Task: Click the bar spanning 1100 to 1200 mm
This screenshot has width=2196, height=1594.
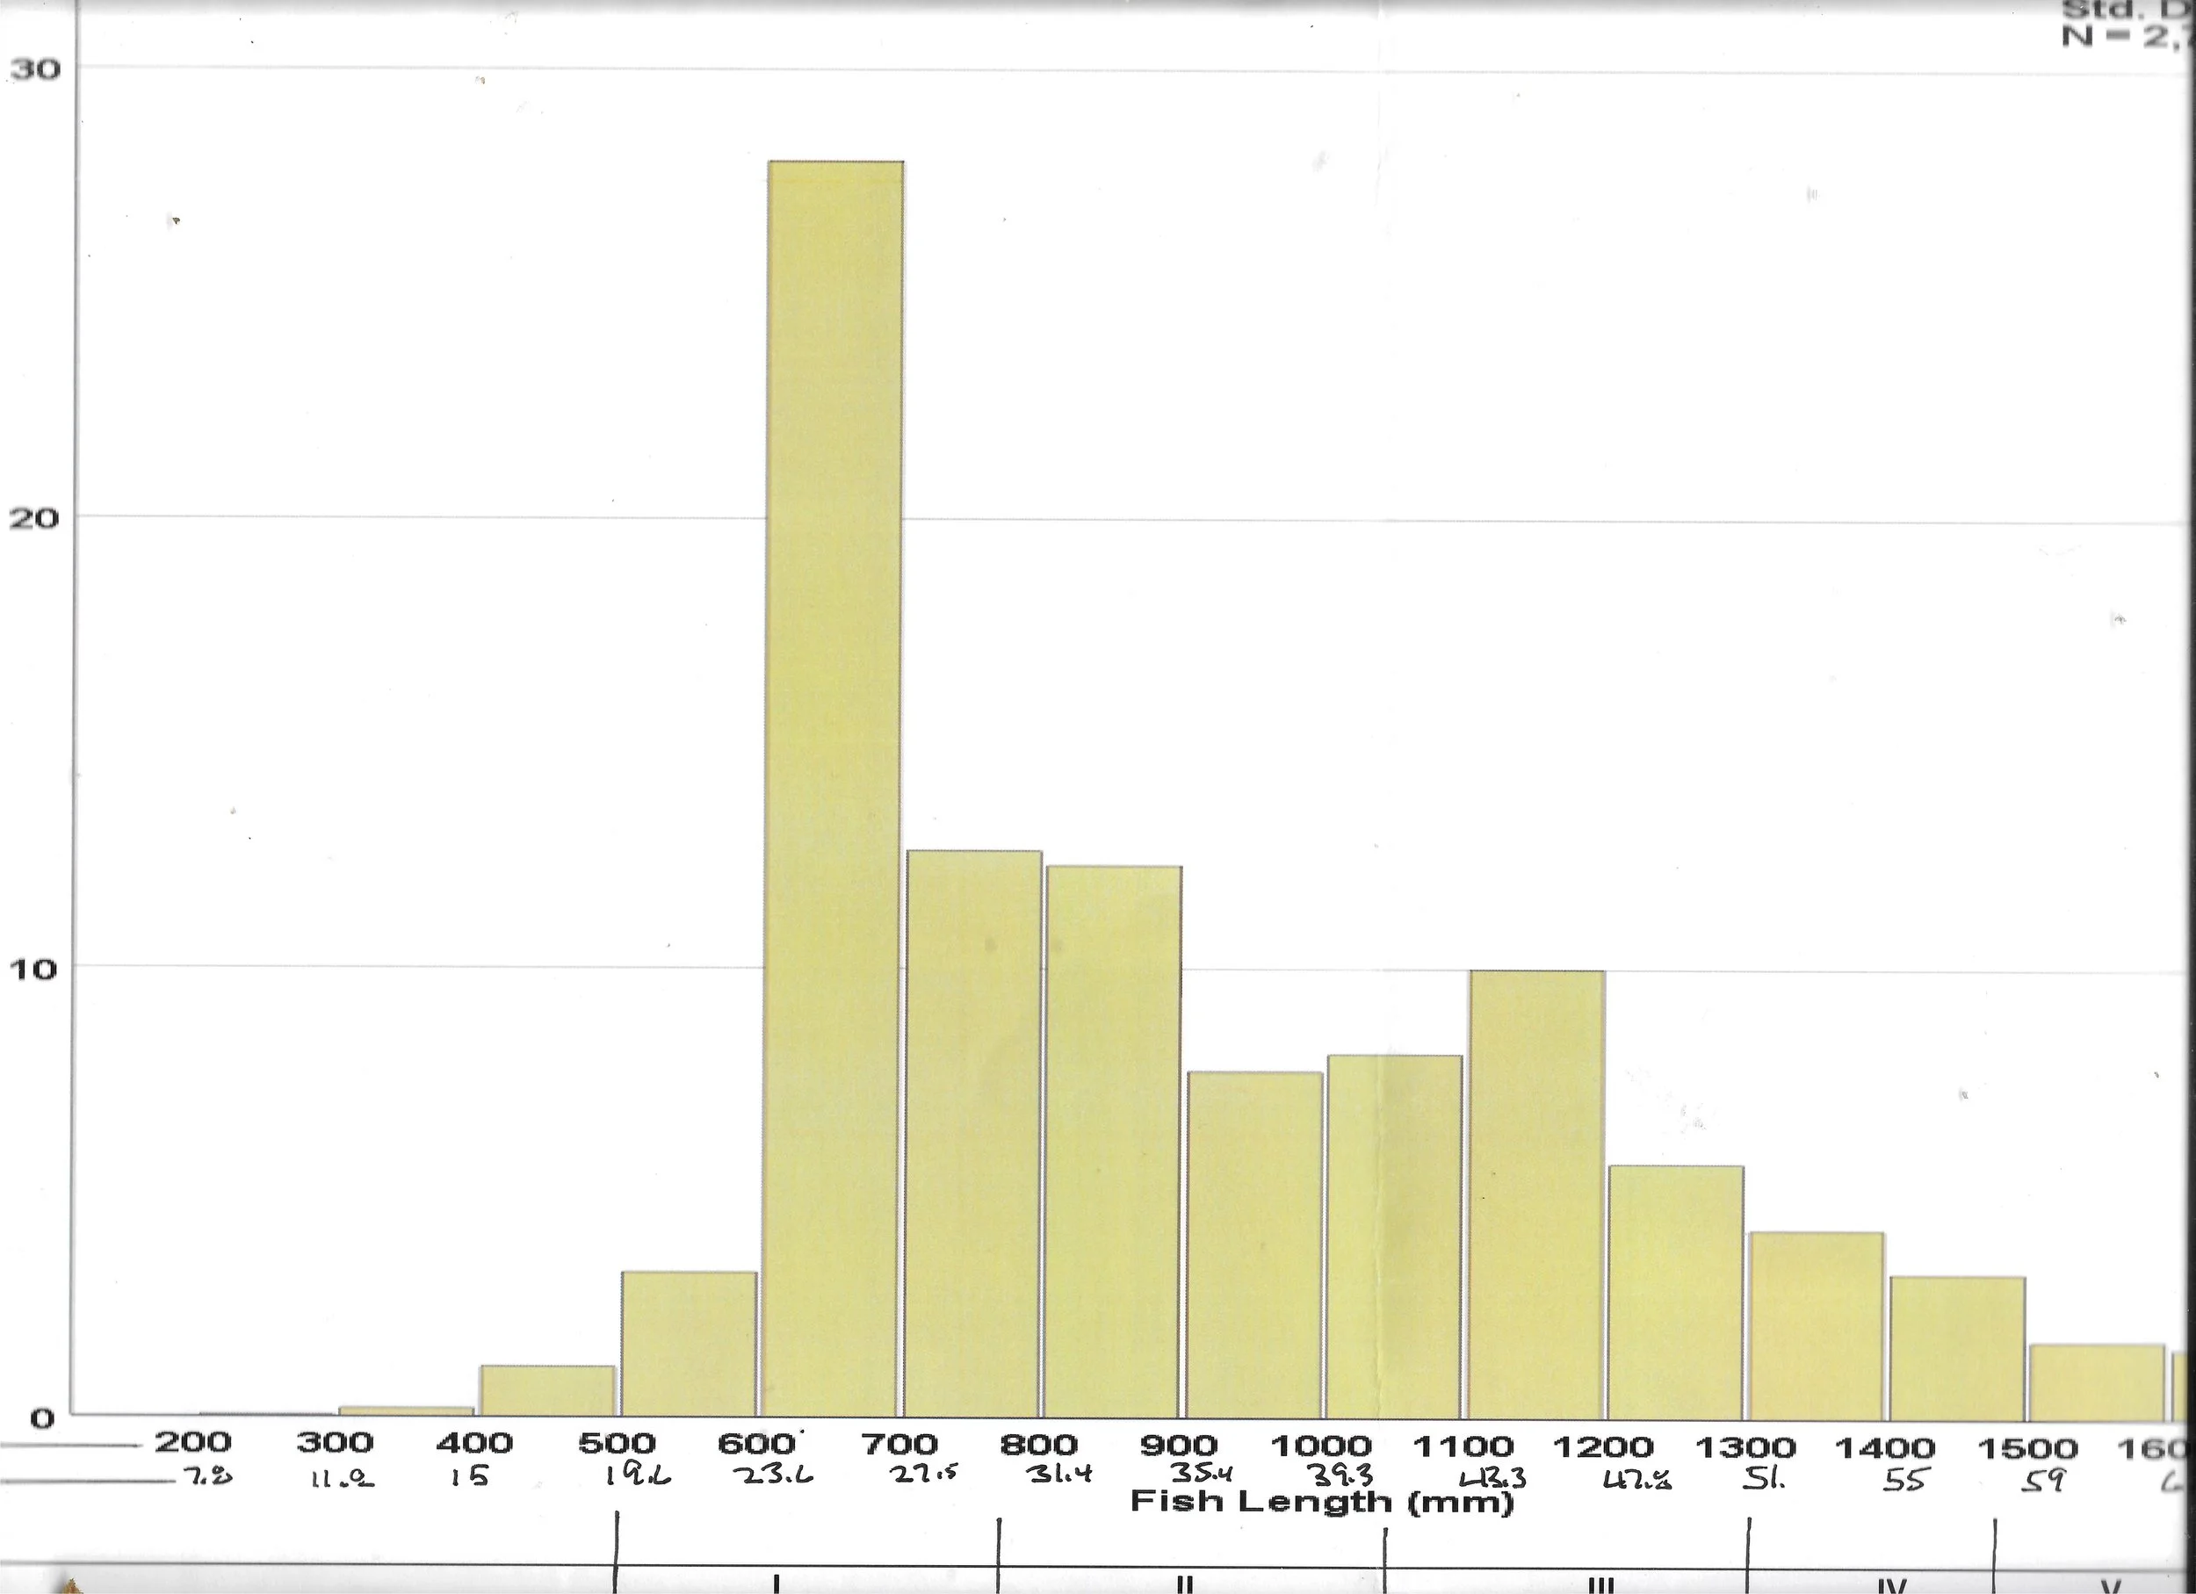Action: 1535,1194
